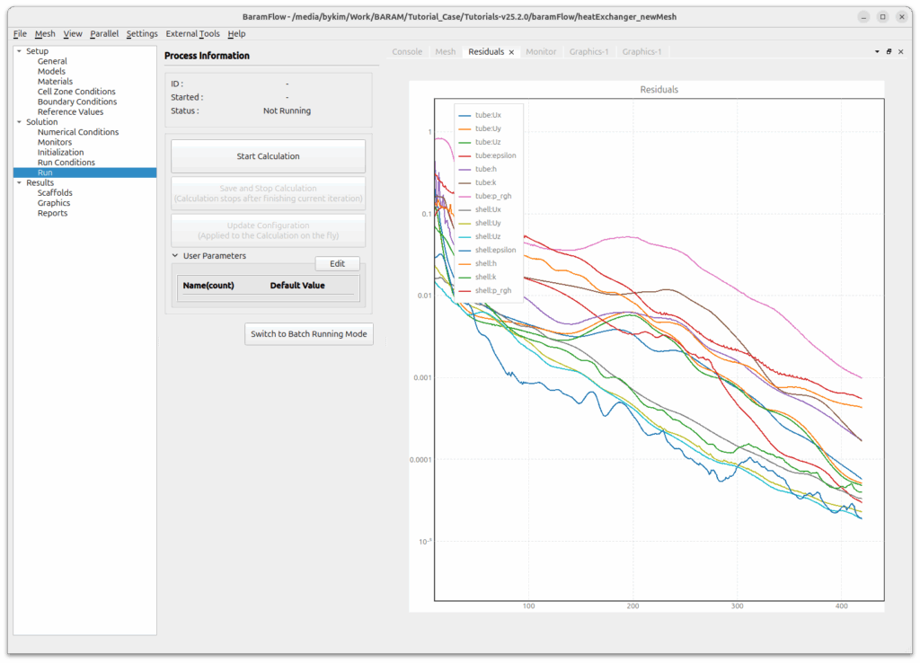Viewport: 920px width, 663px height.
Task: Collapse the Results tree node arrow
Action: coord(20,182)
